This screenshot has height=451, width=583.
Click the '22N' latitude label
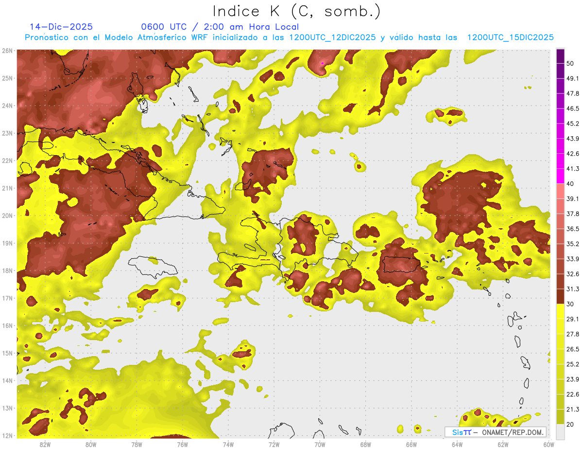(7, 161)
